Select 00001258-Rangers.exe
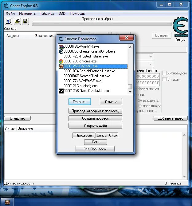Image resolution: width=192 pixels, height=206 pixels. point(93,66)
